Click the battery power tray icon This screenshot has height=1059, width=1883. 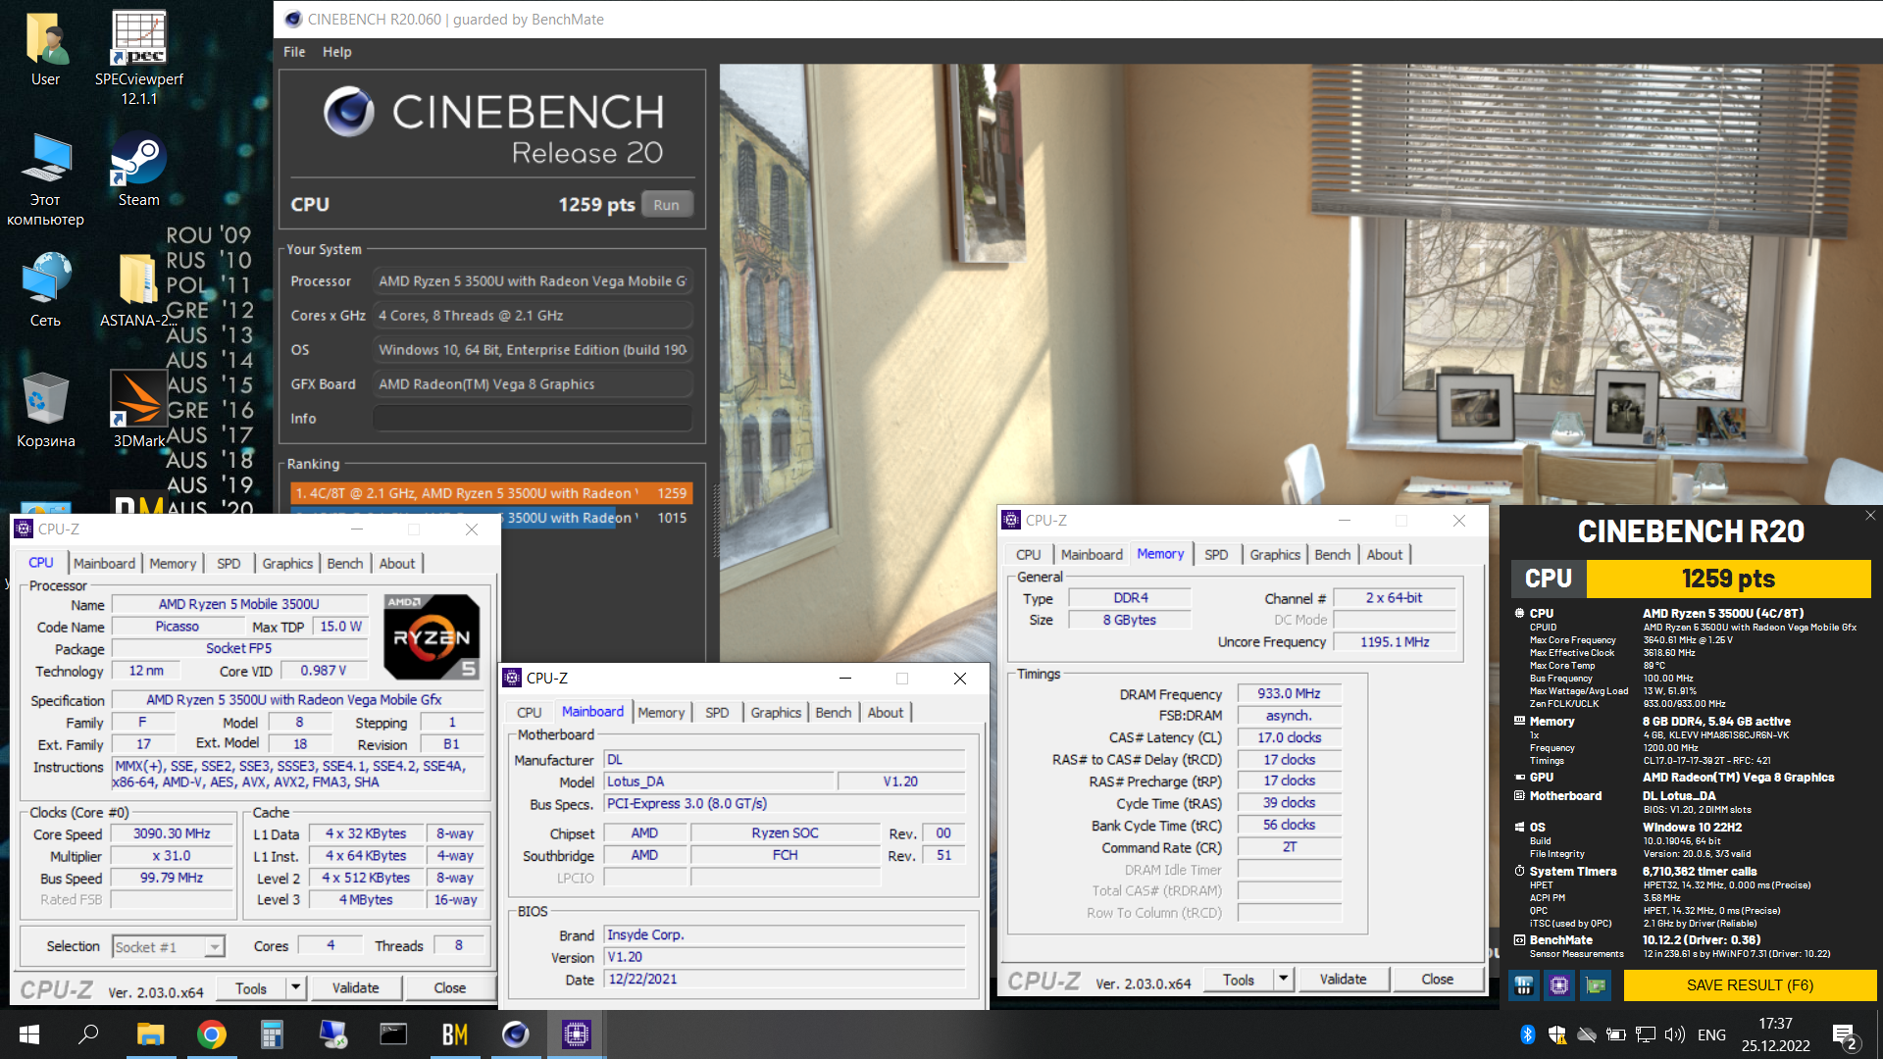pos(1615,1034)
